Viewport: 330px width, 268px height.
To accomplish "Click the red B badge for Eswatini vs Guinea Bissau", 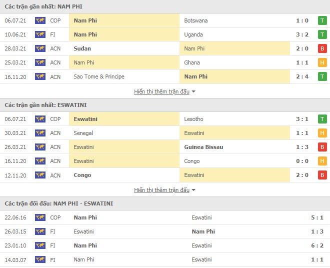I will point(322,147).
